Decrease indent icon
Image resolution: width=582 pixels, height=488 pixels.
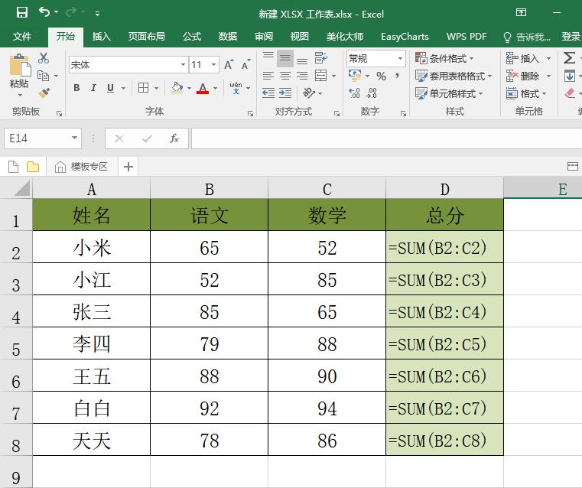tap(268, 93)
